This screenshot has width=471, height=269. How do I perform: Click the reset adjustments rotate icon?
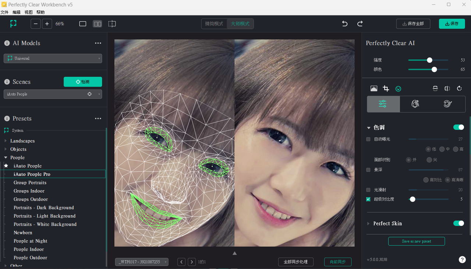point(459,88)
